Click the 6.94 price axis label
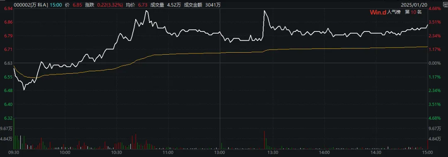This screenshot has height=157, width=448. click(7, 9)
